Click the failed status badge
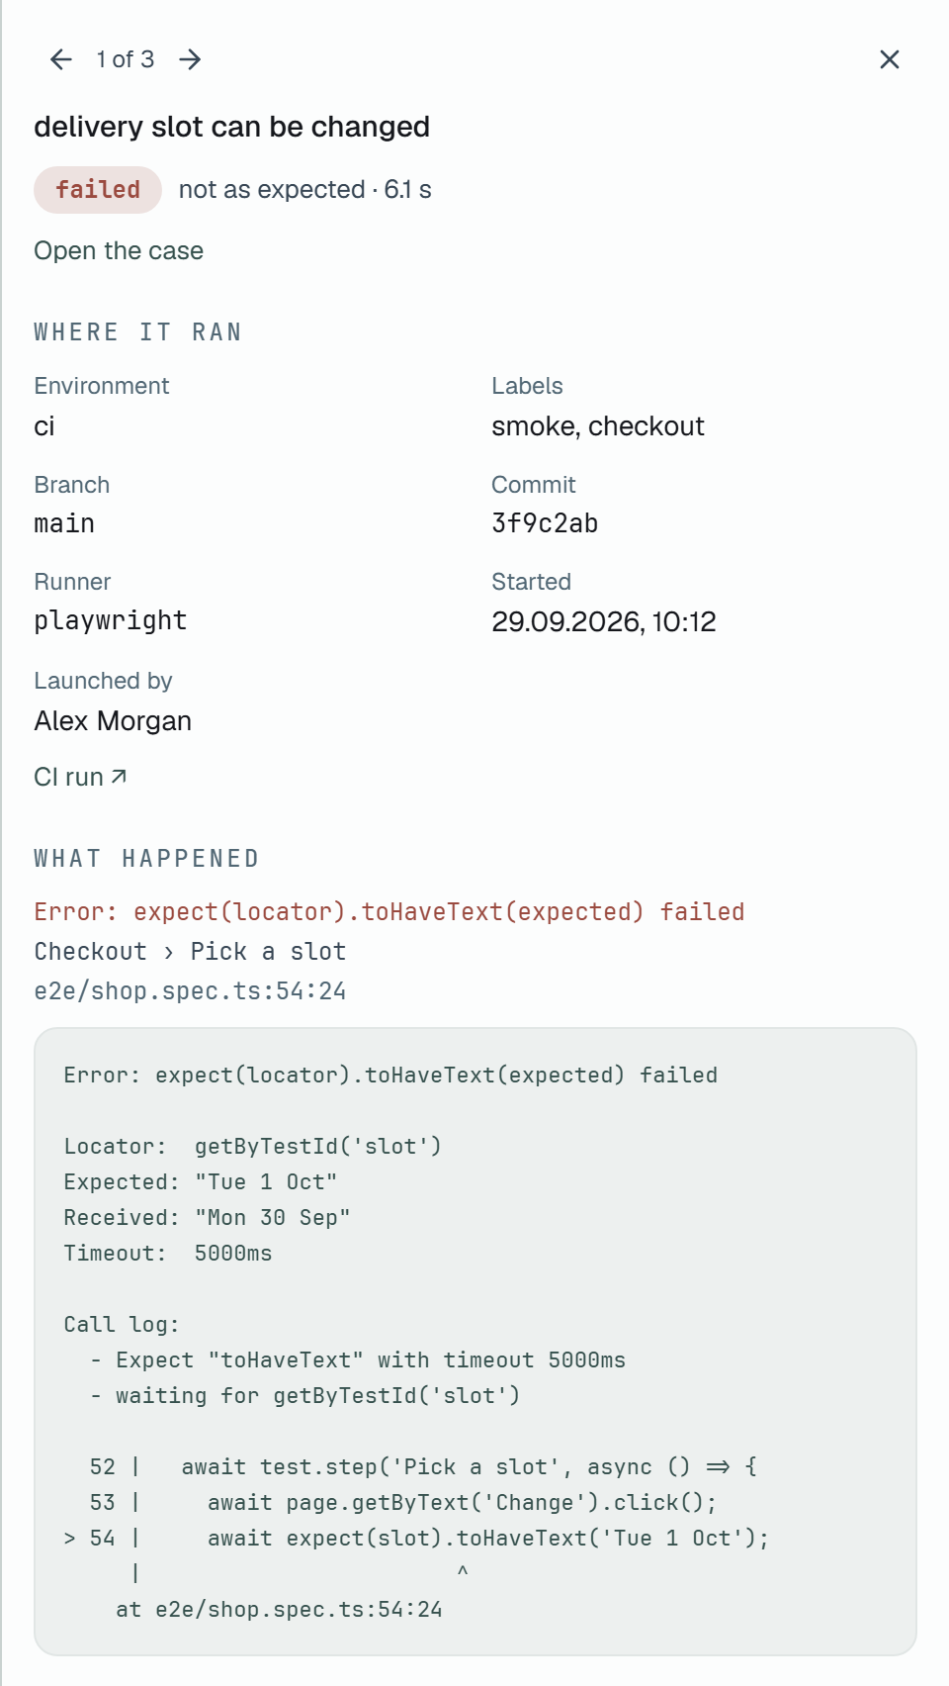The image size is (949, 1686). tap(98, 190)
